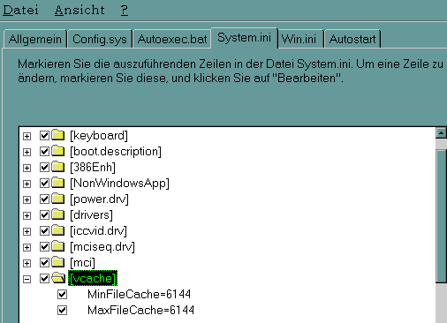
Task: Select the [mci] section label
Action: (x=82, y=263)
